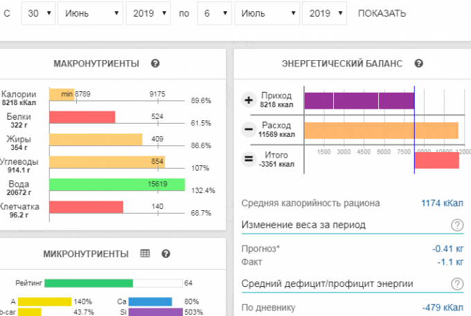Open the end day dropdown showing 6

(x=213, y=14)
